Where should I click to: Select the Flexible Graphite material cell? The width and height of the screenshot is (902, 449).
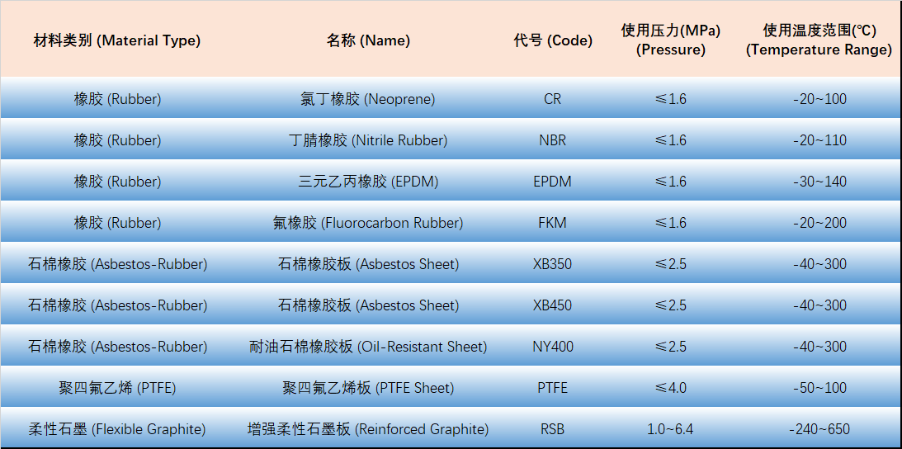117,429
